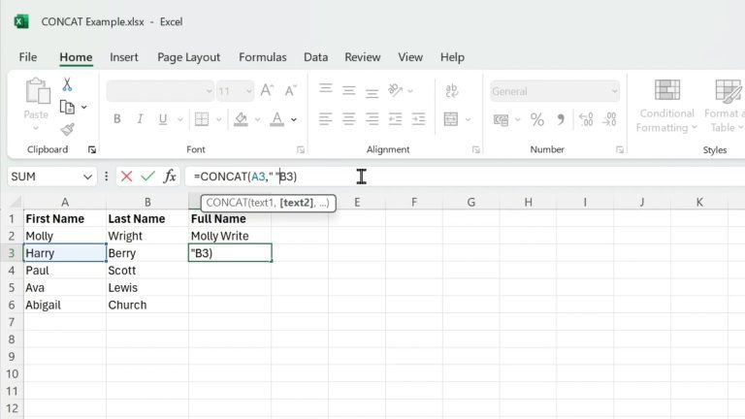This screenshot has width=745, height=419.
Task: Open the font size dropdown
Action: 248,91
